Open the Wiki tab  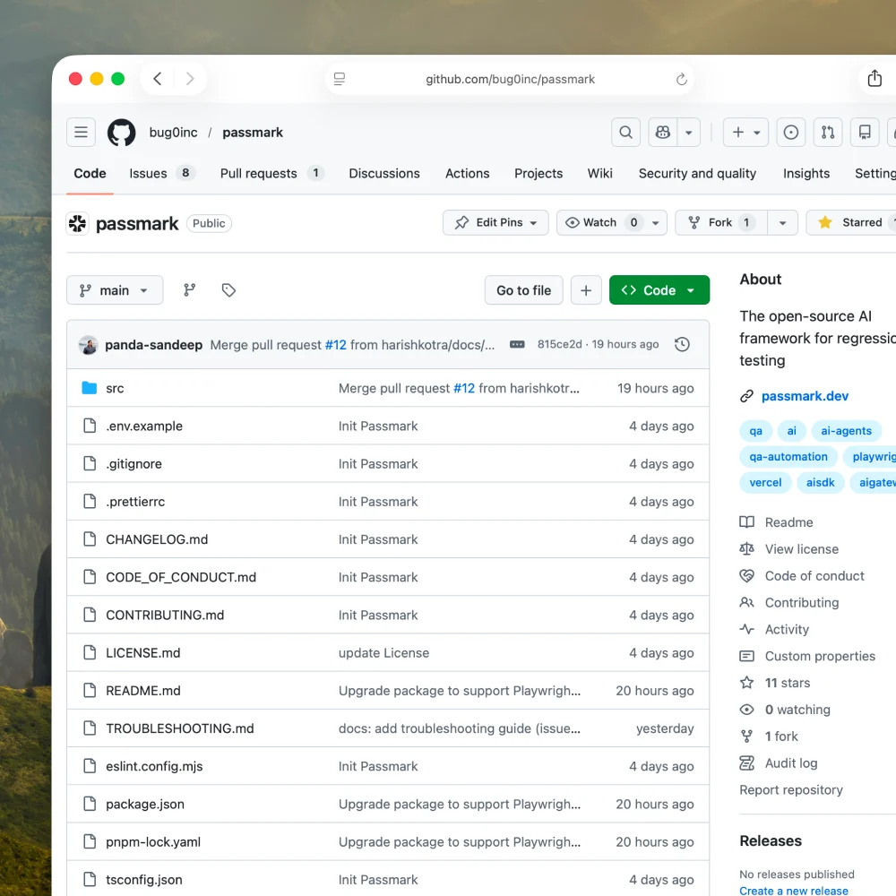599,173
